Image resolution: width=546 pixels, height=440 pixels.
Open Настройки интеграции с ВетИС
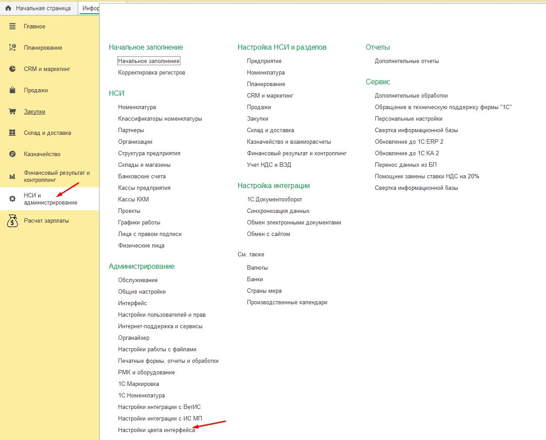(x=159, y=407)
